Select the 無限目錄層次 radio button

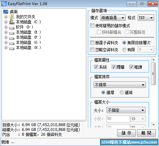point(124,43)
